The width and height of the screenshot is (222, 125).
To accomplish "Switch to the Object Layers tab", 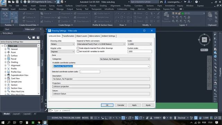I will (x=82, y=36).
